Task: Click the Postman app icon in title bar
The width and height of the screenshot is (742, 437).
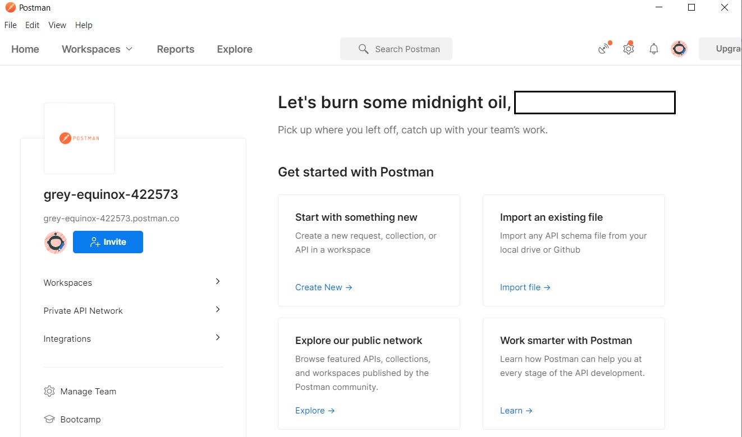Action: click(x=10, y=8)
